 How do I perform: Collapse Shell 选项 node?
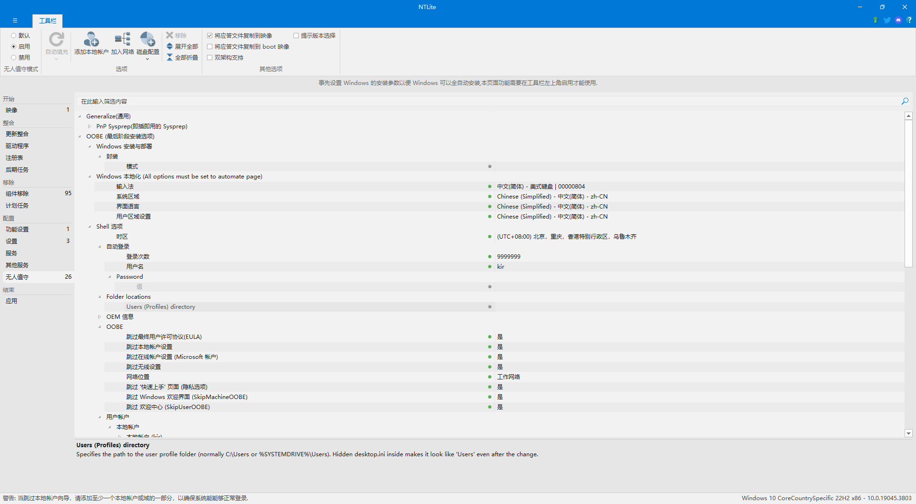(90, 227)
